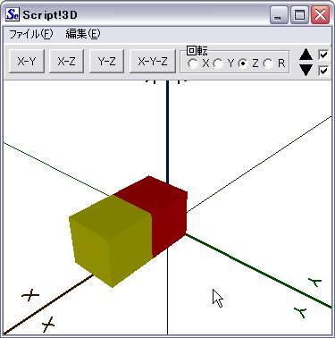Click the black down arrow

point(306,70)
